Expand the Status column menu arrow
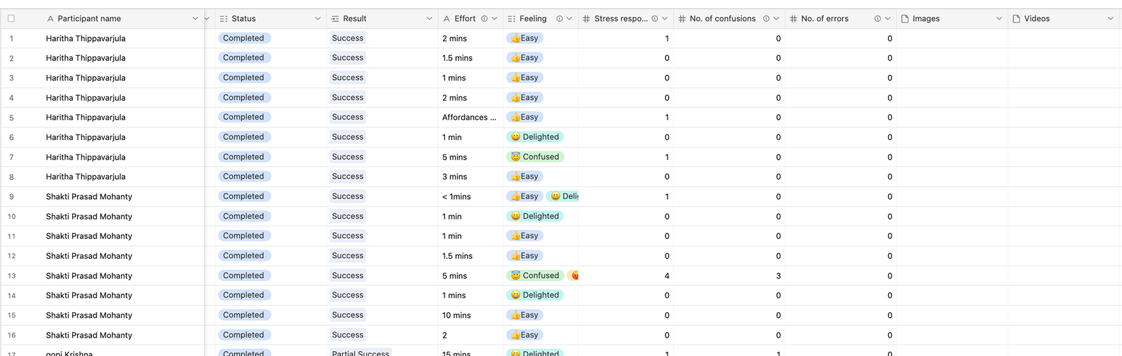The height and width of the screenshot is (356, 1122). [317, 19]
